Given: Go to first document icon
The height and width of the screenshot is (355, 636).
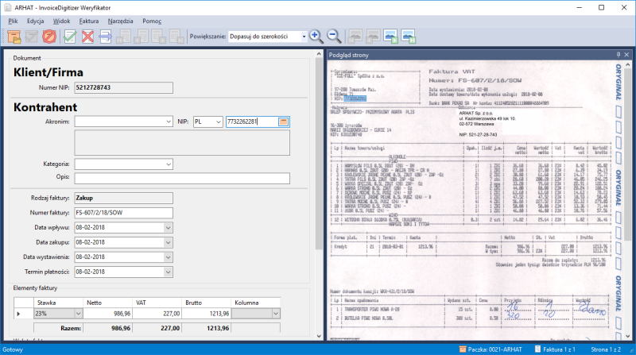Looking at the screenshot, I should [x=123, y=37].
